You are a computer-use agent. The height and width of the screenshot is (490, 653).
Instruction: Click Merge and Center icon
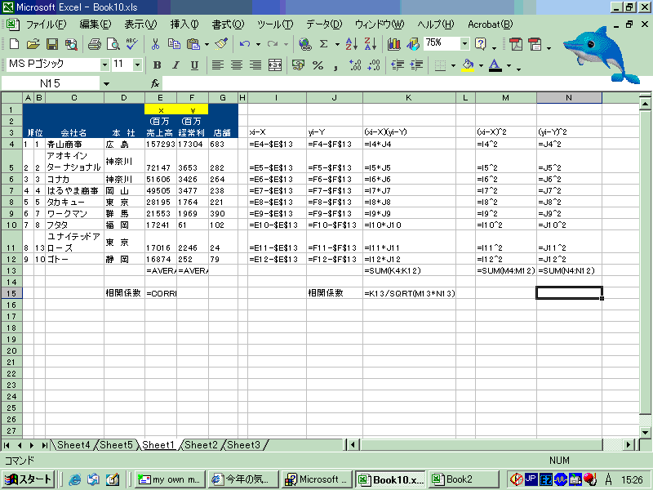(x=278, y=65)
